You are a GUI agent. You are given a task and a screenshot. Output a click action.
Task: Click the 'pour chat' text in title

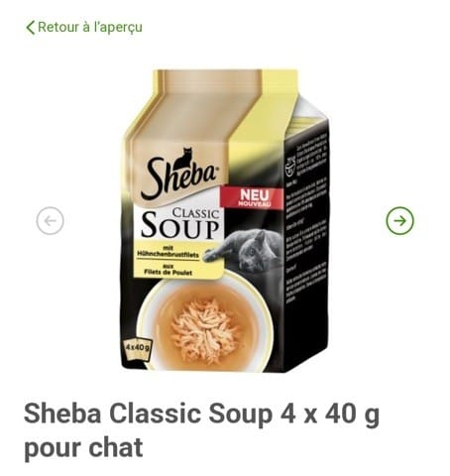83,447
